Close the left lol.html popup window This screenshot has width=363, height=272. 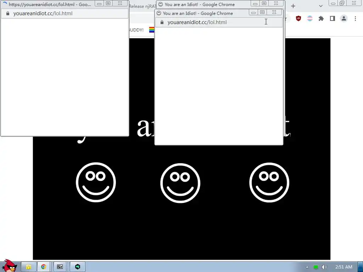pyautogui.click(x=120, y=3)
